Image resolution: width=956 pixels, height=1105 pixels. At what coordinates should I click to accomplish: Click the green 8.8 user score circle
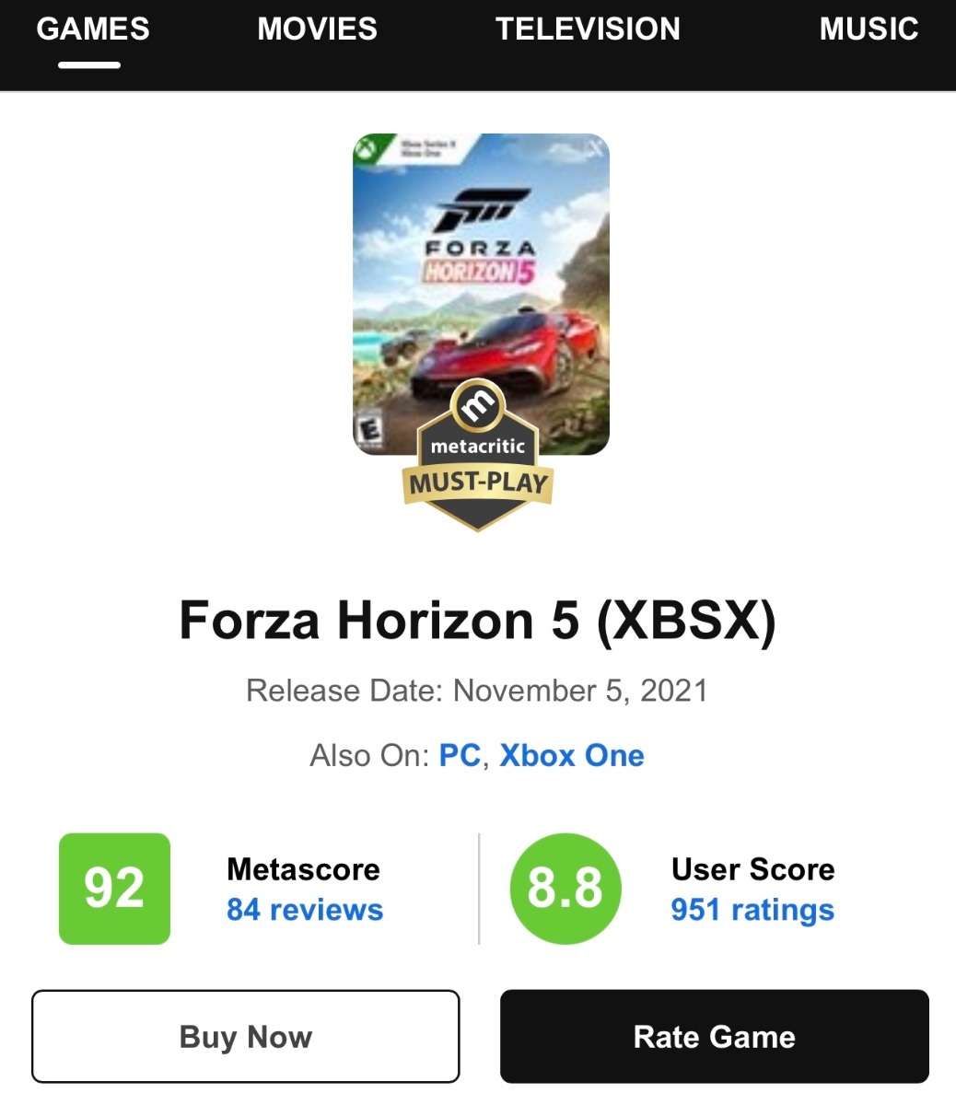tap(565, 889)
